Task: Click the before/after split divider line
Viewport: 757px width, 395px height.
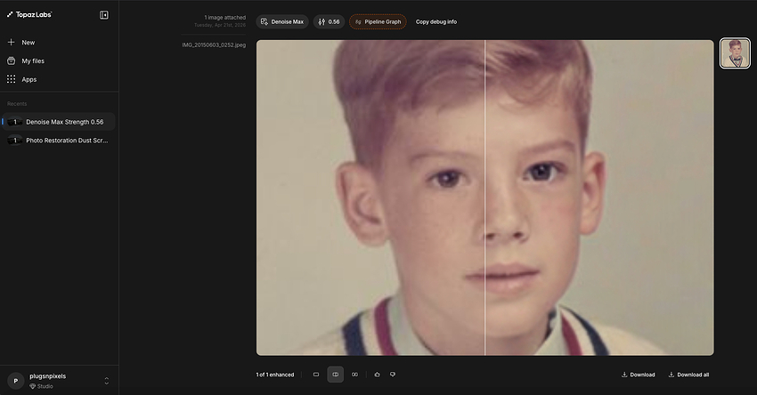Action: click(x=484, y=197)
